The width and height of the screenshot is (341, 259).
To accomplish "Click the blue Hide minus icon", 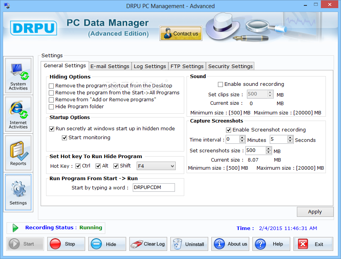I will pyautogui.click(x=96, y=244).
